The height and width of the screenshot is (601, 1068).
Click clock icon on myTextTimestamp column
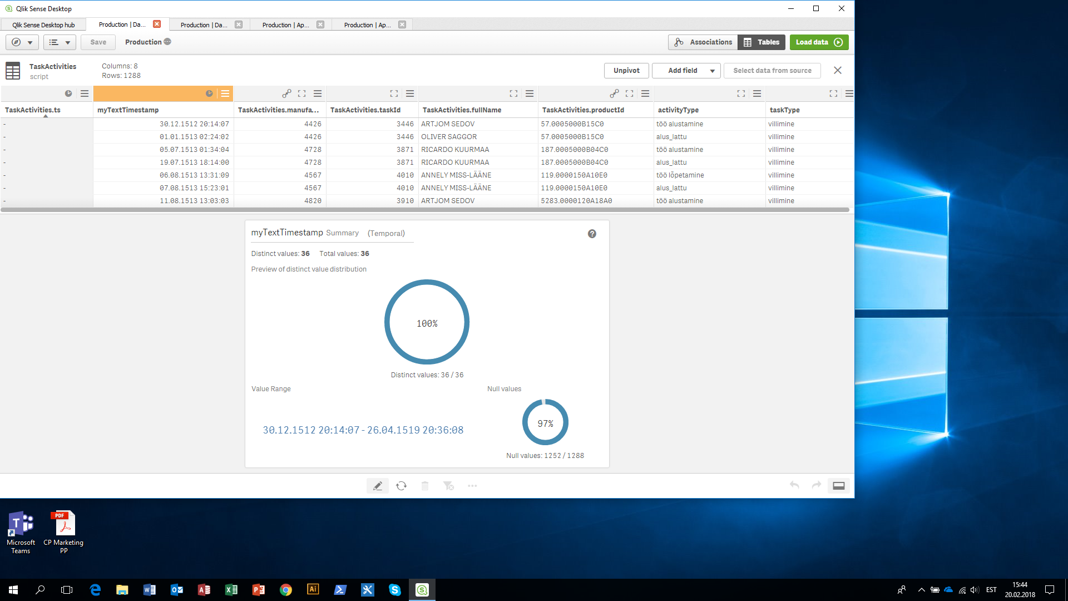point(209,93)
